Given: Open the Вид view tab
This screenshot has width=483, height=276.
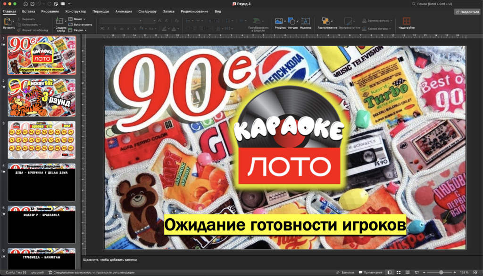Looking at the screenshot, I should coord(218,11).
